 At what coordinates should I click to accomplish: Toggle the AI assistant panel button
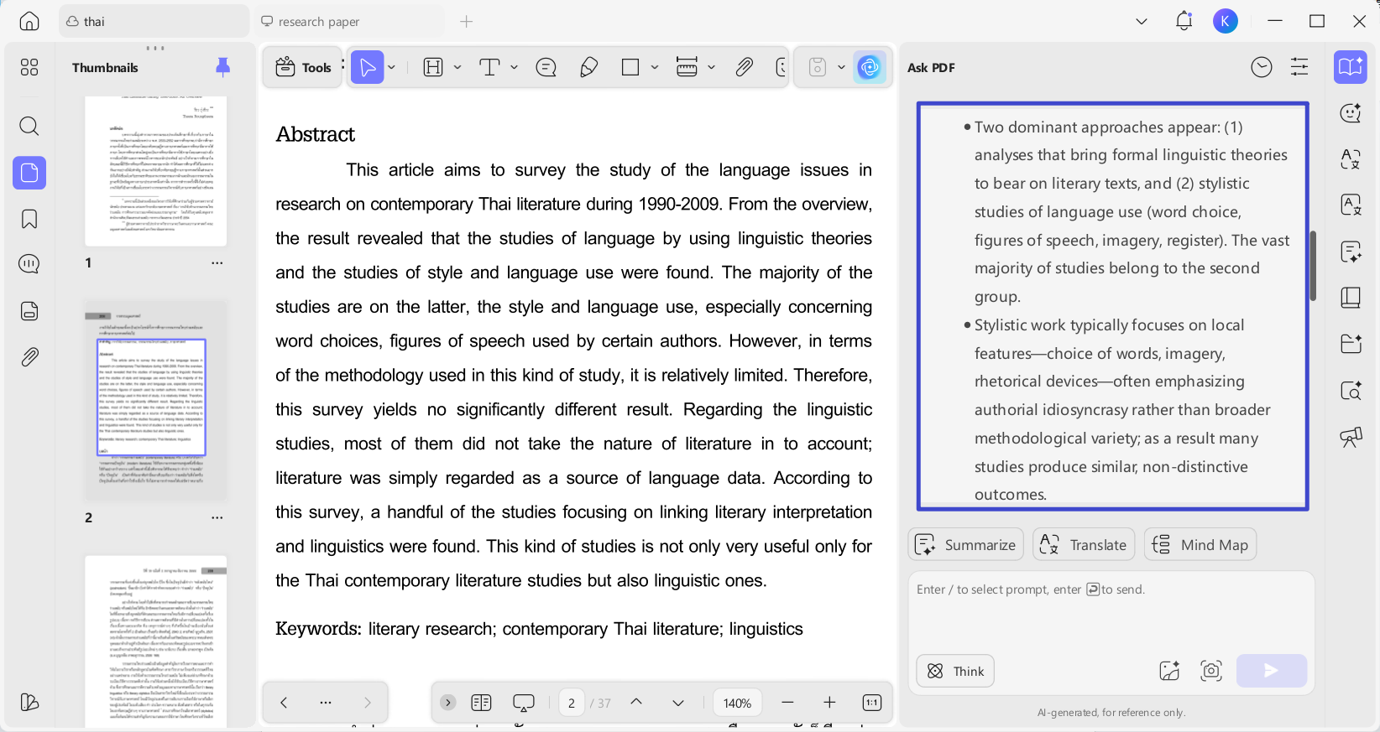[870, 67]
